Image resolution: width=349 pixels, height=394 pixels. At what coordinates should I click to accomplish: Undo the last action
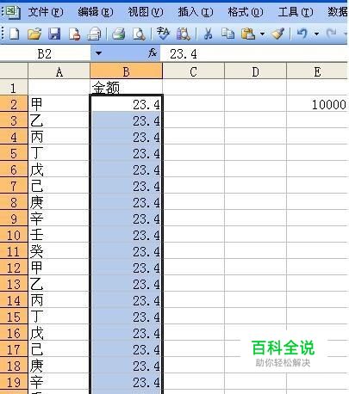(x=302, y=34)
